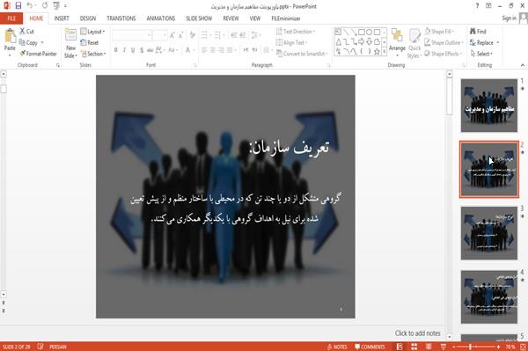Screen dimensions: 528x351
Task: Undo the last action
Action: [30, 5]
